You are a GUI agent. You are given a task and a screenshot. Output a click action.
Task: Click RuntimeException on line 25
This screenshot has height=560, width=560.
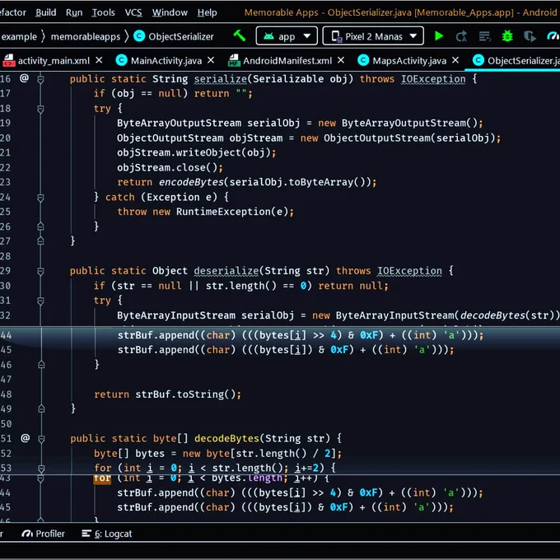pyautogui.click(x=223, y=212)
